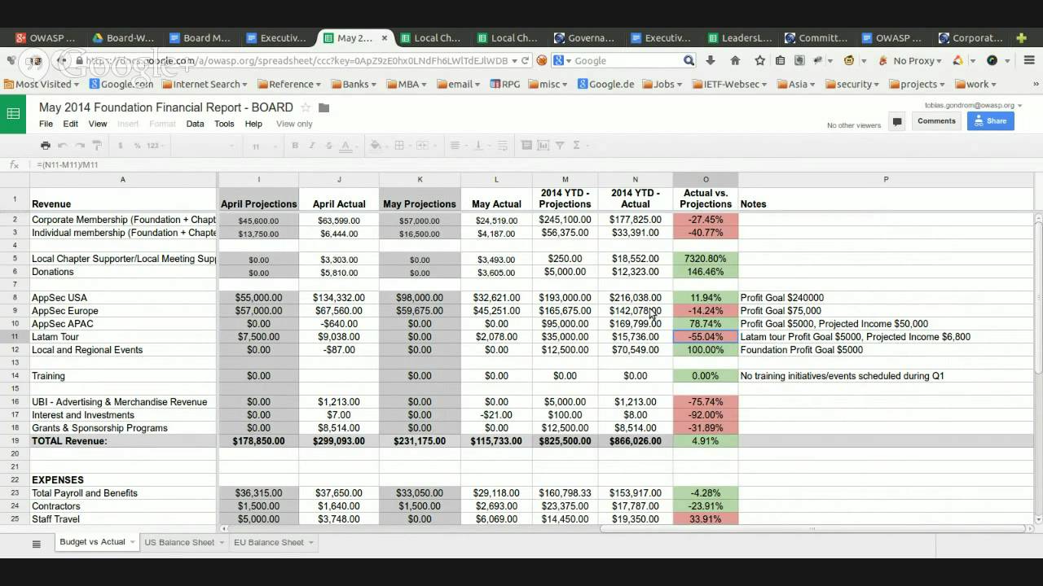Click the functions sigma icon
The height and width of the screenshot is (586, 1043).
coord(577,146)
